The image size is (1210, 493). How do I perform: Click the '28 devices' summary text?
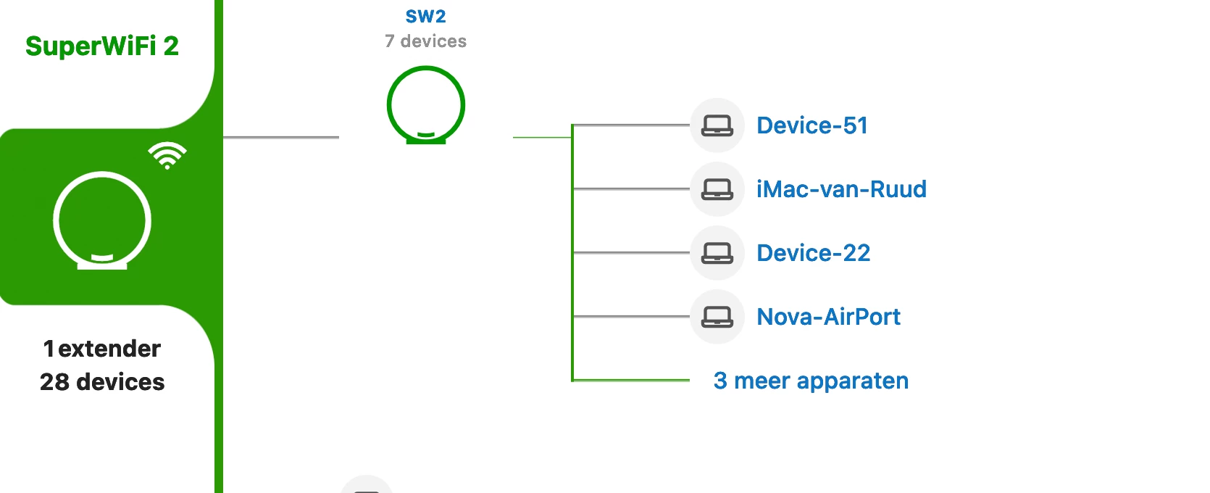coord(102,382)
